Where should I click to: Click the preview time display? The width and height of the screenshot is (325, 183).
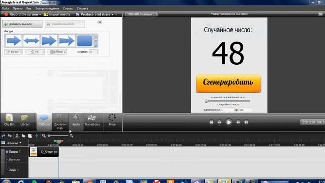pos(313,122)
